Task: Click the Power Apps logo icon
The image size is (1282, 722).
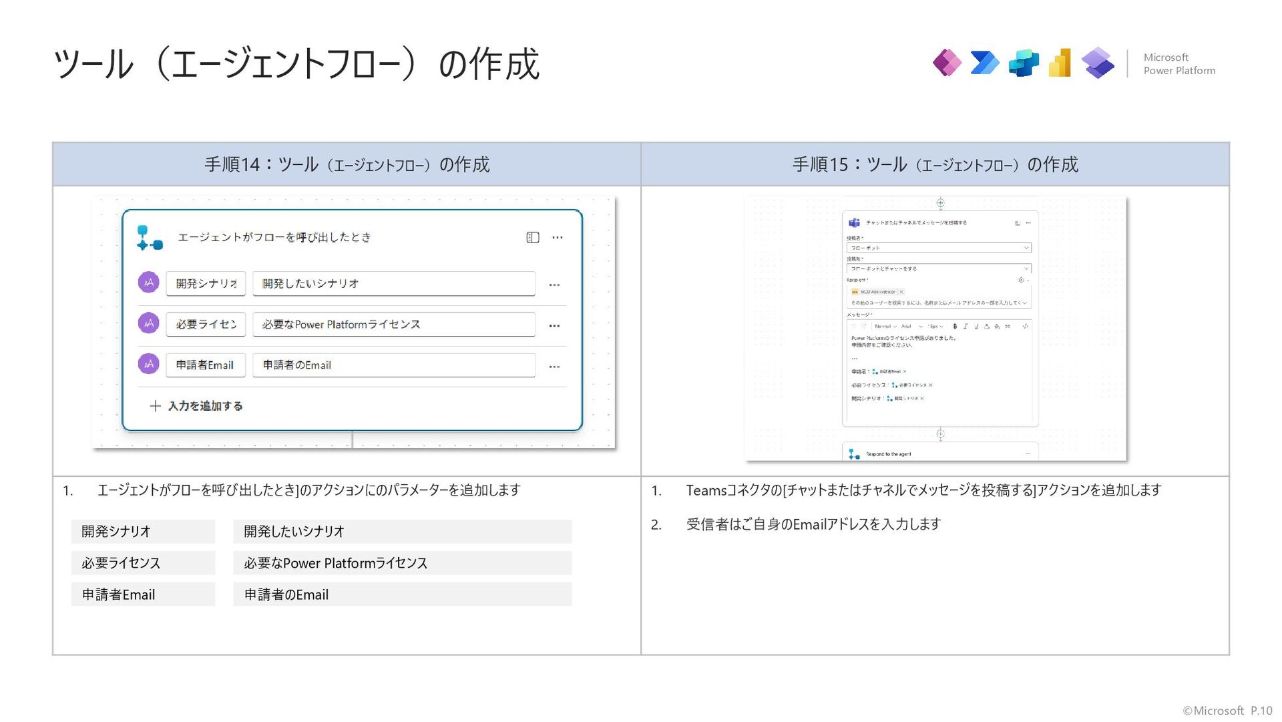Action: [947, 63]
